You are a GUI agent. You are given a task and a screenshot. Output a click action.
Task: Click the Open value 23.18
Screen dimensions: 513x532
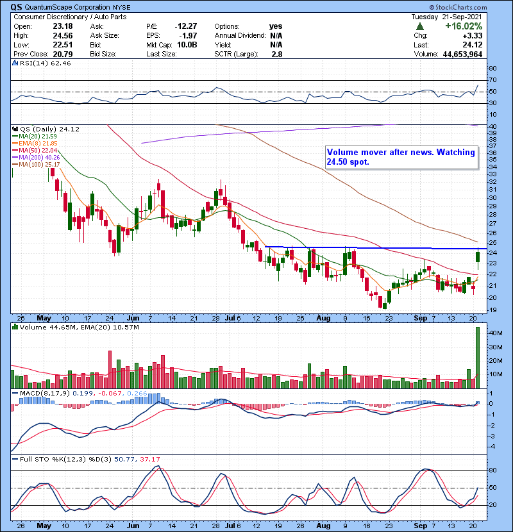point(62,26)
